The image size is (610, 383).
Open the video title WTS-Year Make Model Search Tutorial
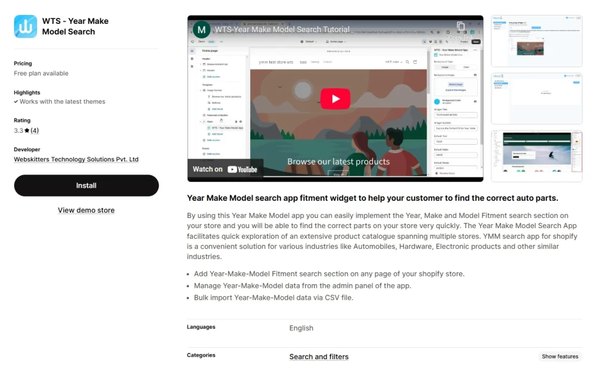tap(281, 29)
